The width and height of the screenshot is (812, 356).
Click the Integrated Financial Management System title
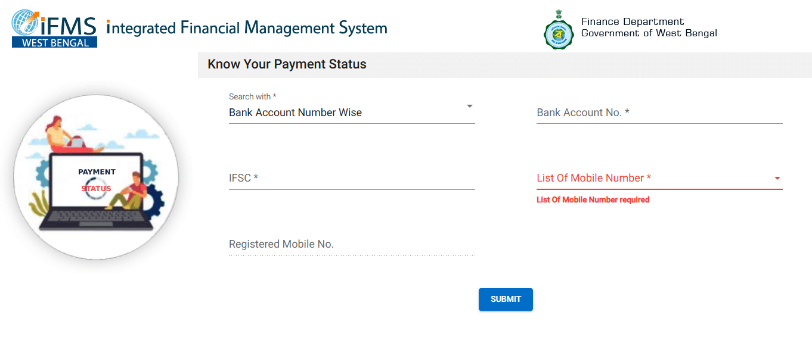click(x=246, y=28)
